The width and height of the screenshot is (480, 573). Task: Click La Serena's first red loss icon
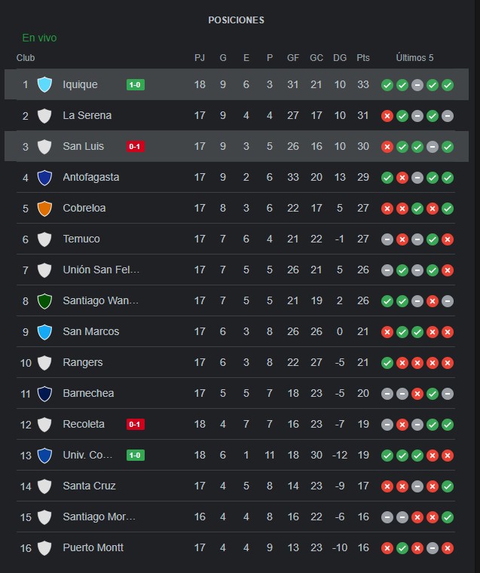[x=387, y=116]
